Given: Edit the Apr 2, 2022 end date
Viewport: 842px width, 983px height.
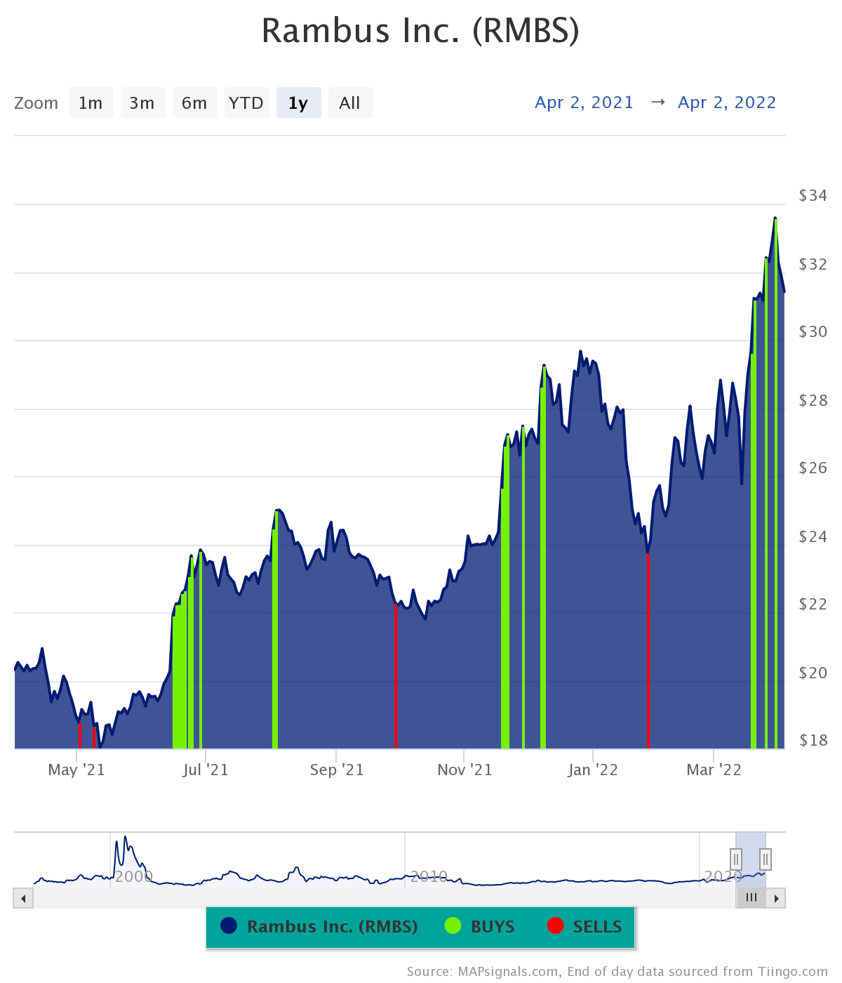Looking at the screenshot, I should (x=727, y=103).
